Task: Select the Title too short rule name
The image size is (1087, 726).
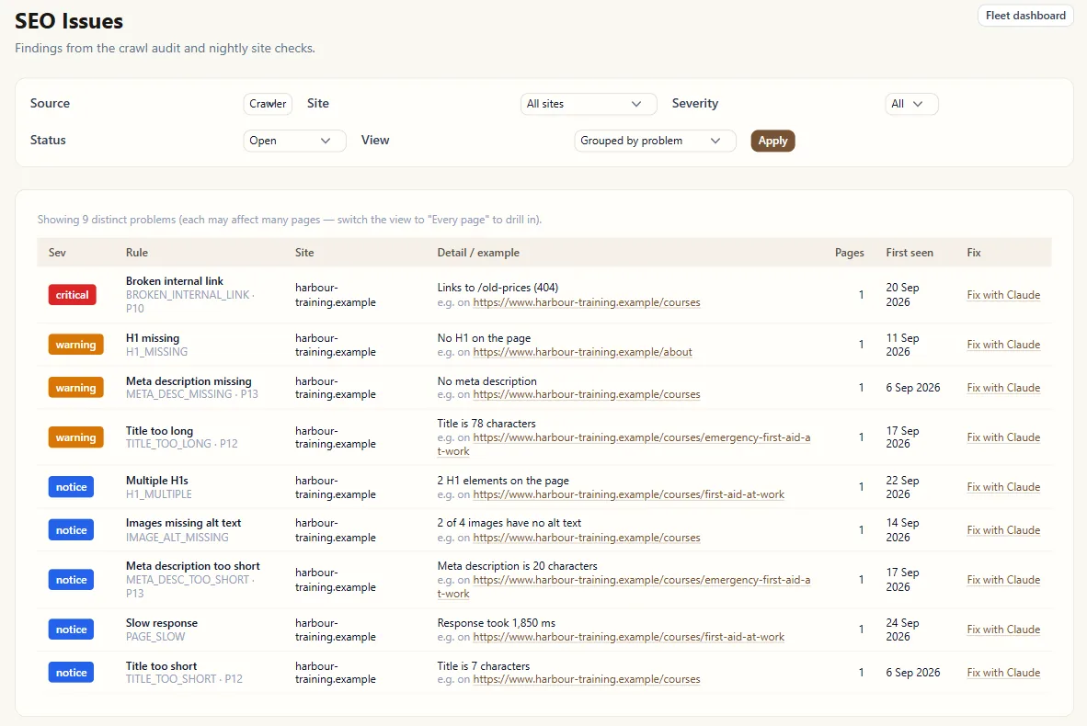Action: tap(162, 665)
